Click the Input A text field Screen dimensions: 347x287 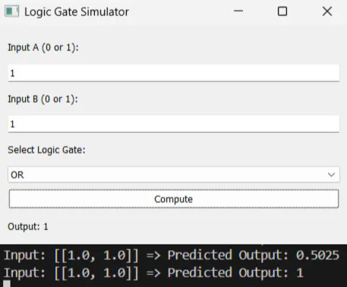click(x=174, y=73)
